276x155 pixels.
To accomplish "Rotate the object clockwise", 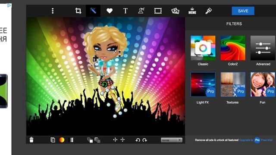I will click(x=145, y=140).
